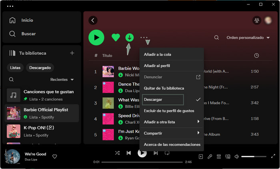Toggle the green heart on playlist

pyautogui.click(x=116, y=38)
